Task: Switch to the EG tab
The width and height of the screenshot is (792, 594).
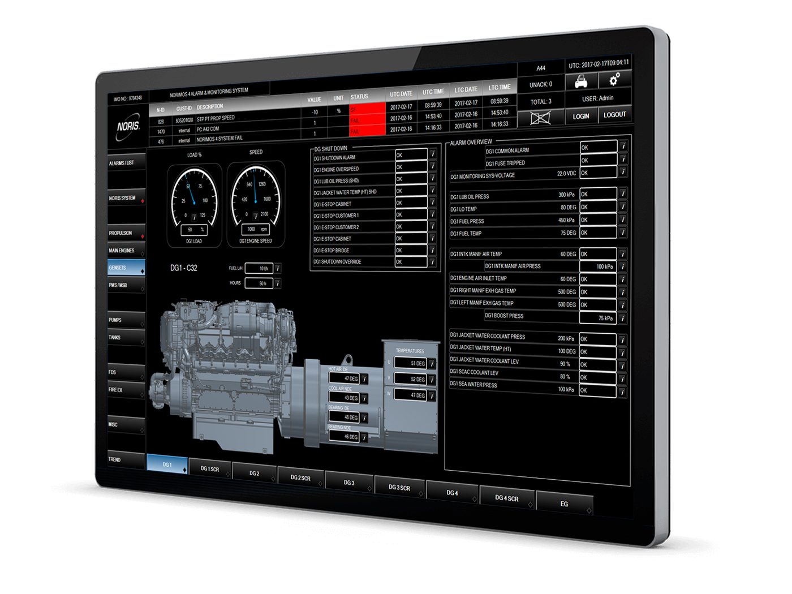Action: (x=564, y=503)
